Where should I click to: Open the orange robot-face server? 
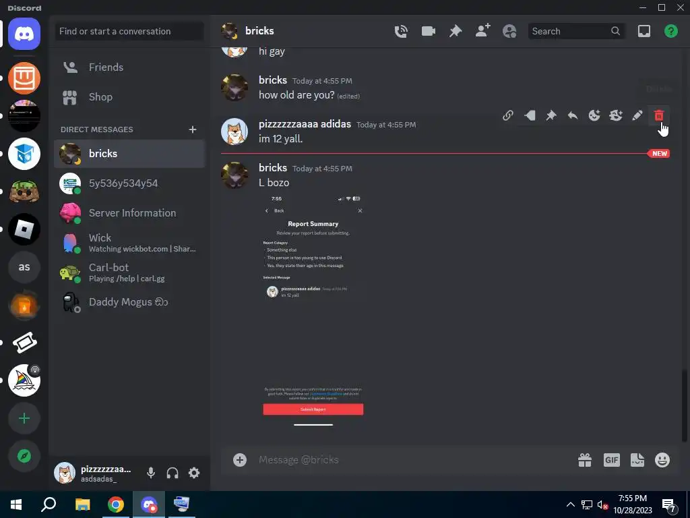tap(24, 78)
